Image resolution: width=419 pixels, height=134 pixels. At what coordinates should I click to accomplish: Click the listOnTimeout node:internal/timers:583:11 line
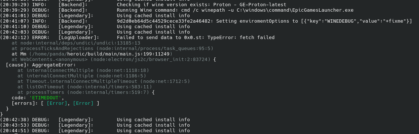85,87
